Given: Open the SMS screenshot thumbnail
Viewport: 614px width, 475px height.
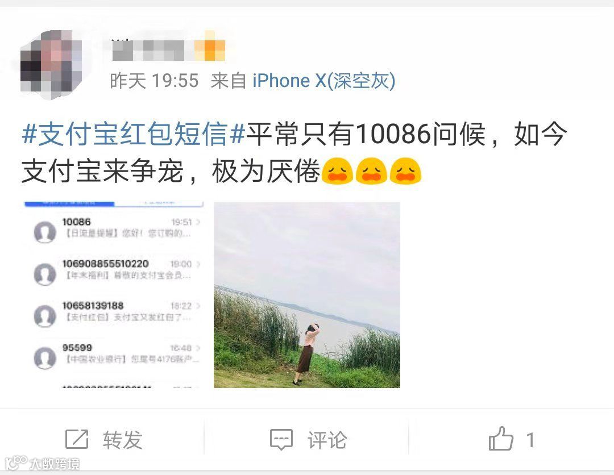Looking at the screenshot, I should [x=114, y=295].
